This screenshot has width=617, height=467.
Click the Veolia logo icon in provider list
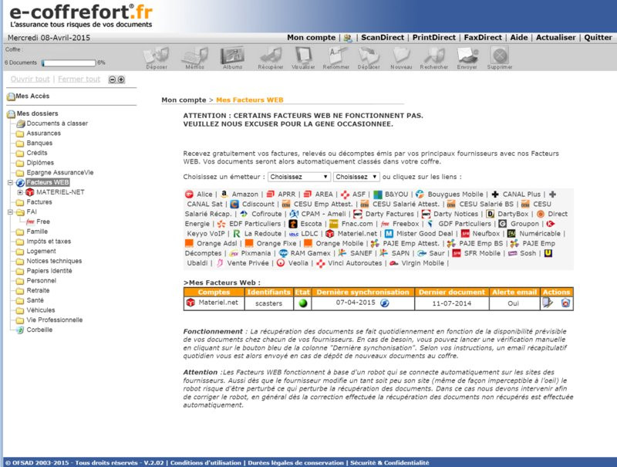pyautogui.click(x=281, y=263)
